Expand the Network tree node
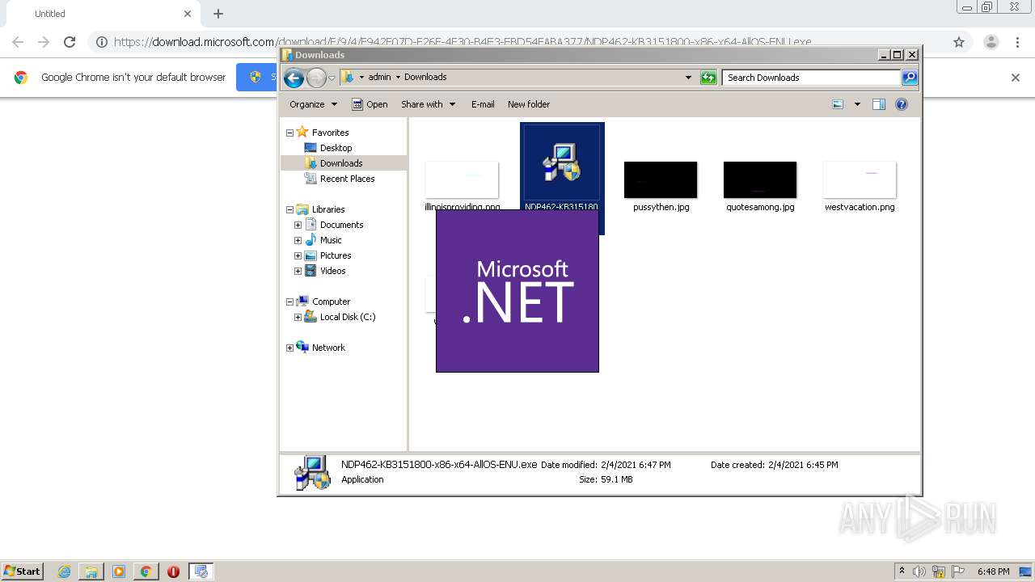Viewport: 1035px width, 582px height. click(x=289, y=348)
